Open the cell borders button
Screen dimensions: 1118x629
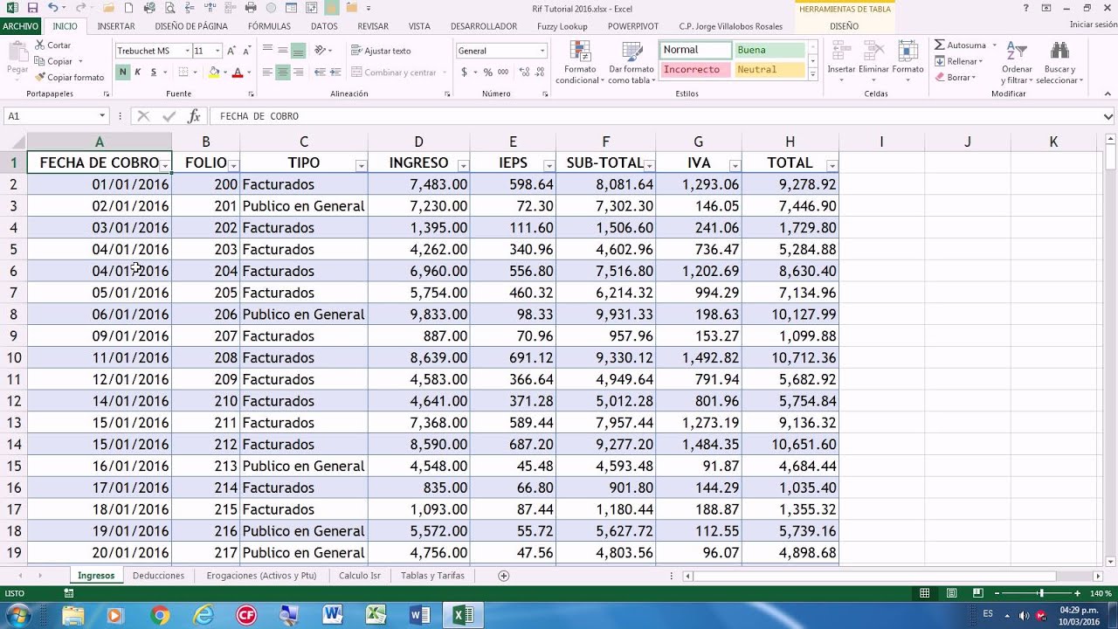pos(182,73)
